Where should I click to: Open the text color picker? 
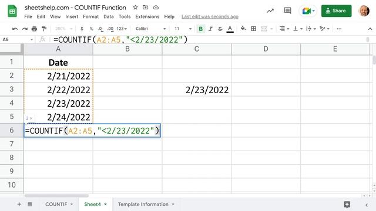pos(230,29)
